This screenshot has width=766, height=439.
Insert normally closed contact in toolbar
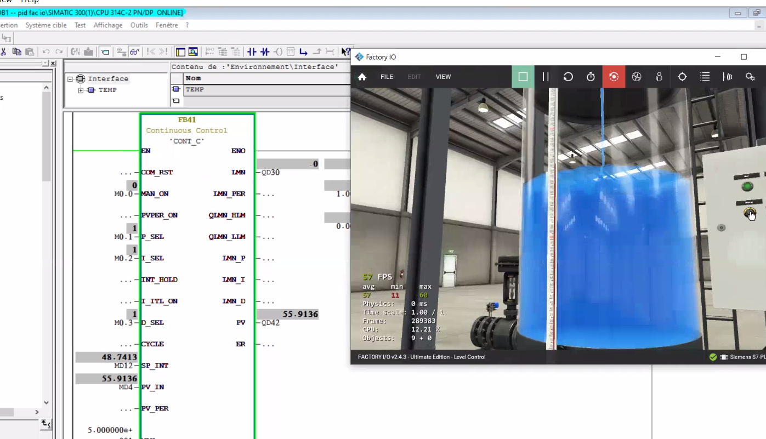pyautogui.click(x=265, y=52)
